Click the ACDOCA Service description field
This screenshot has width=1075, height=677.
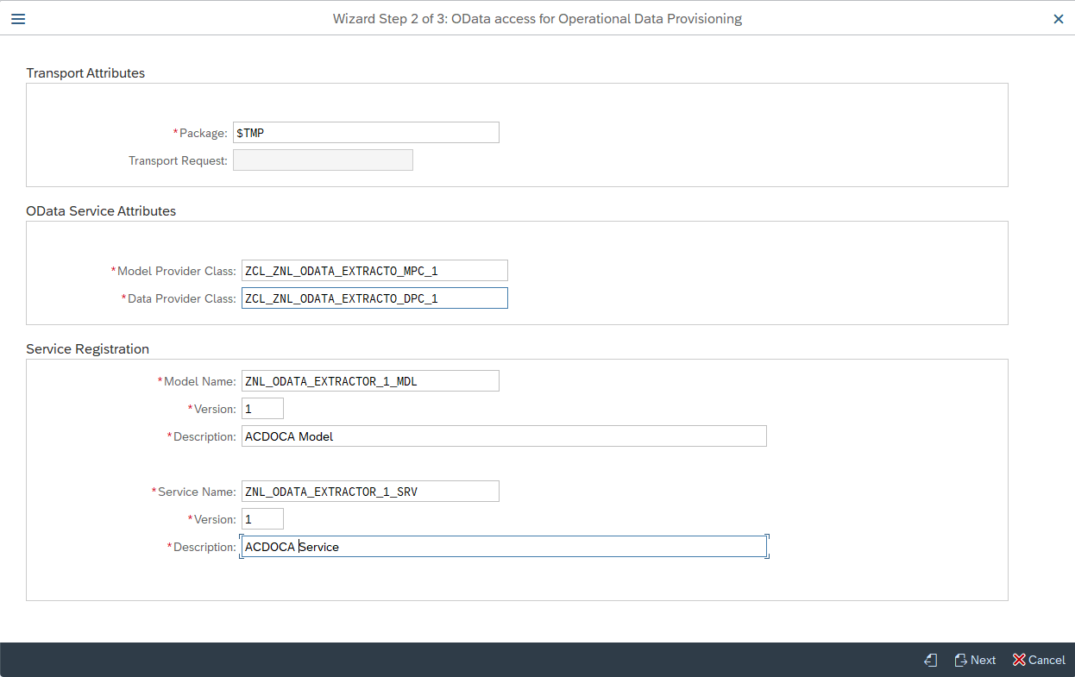point(504,546)
